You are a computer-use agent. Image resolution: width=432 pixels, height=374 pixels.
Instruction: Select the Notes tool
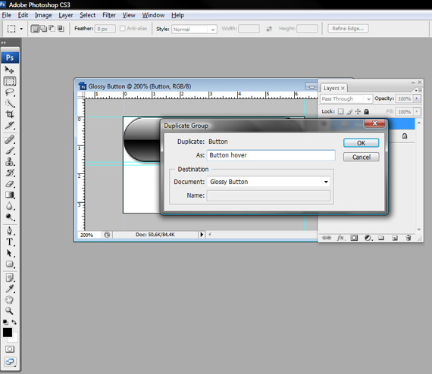click(10, 278)
